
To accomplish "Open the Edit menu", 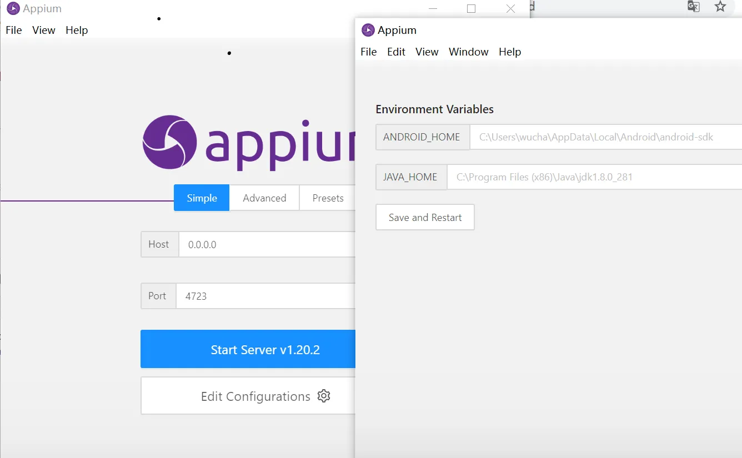I will 397,52.
